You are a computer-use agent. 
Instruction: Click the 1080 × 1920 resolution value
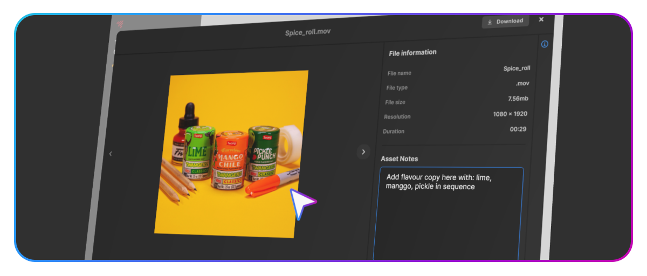[510, 114]
